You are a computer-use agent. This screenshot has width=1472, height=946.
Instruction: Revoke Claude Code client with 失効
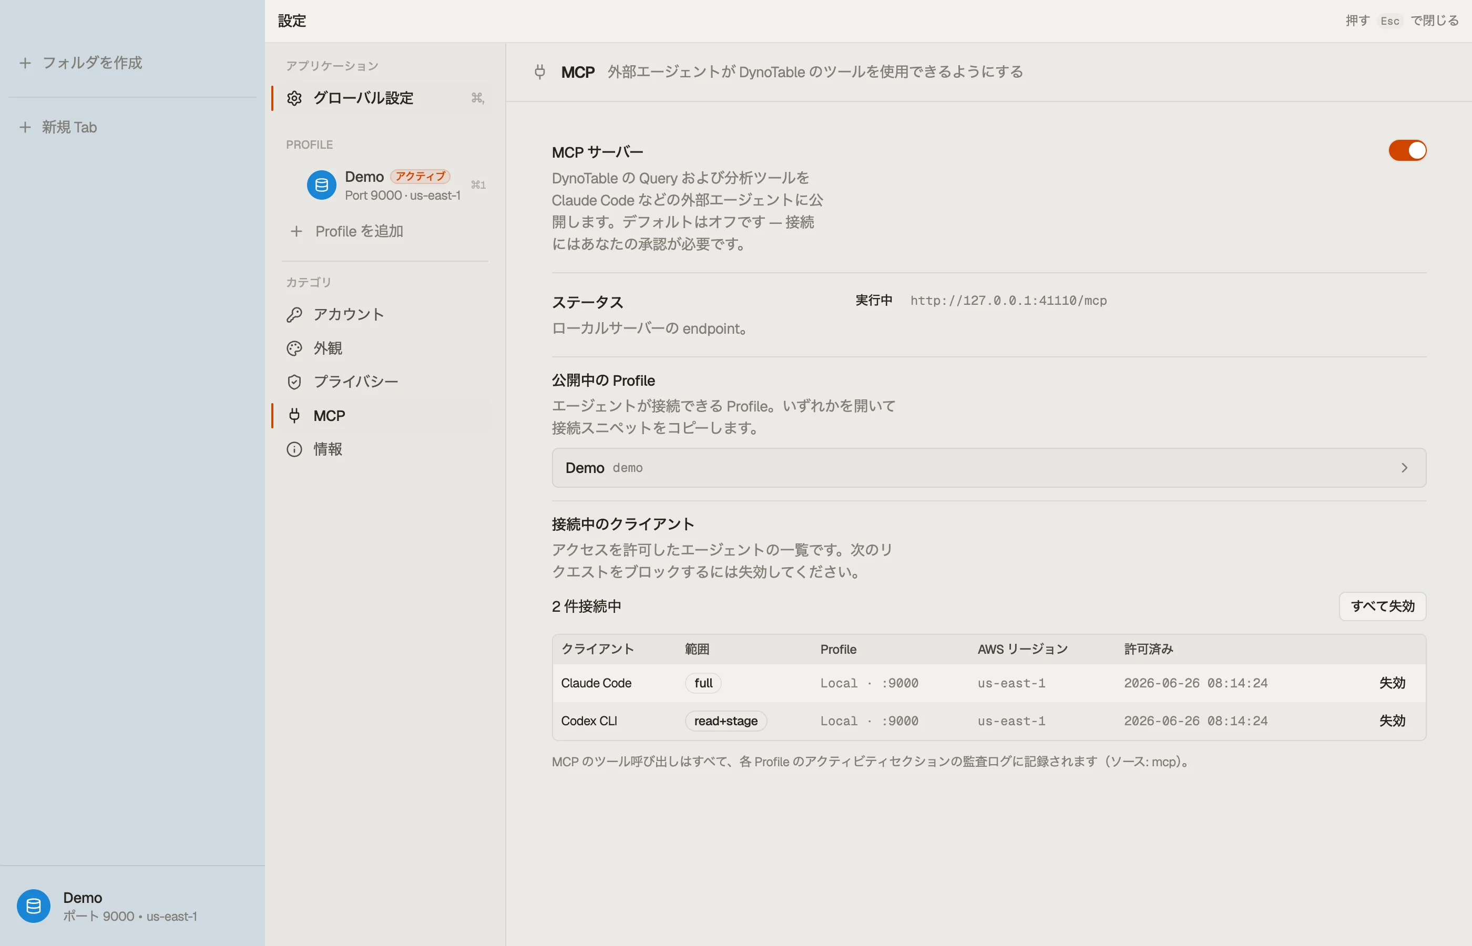1392,683
